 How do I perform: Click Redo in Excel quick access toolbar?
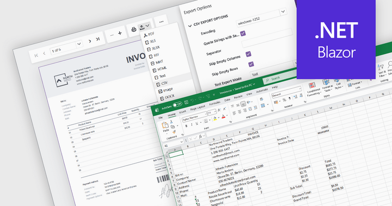point(200,99)
